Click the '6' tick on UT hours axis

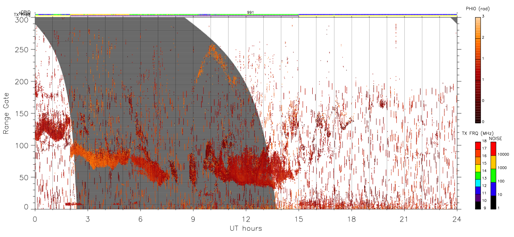point(141,219)
